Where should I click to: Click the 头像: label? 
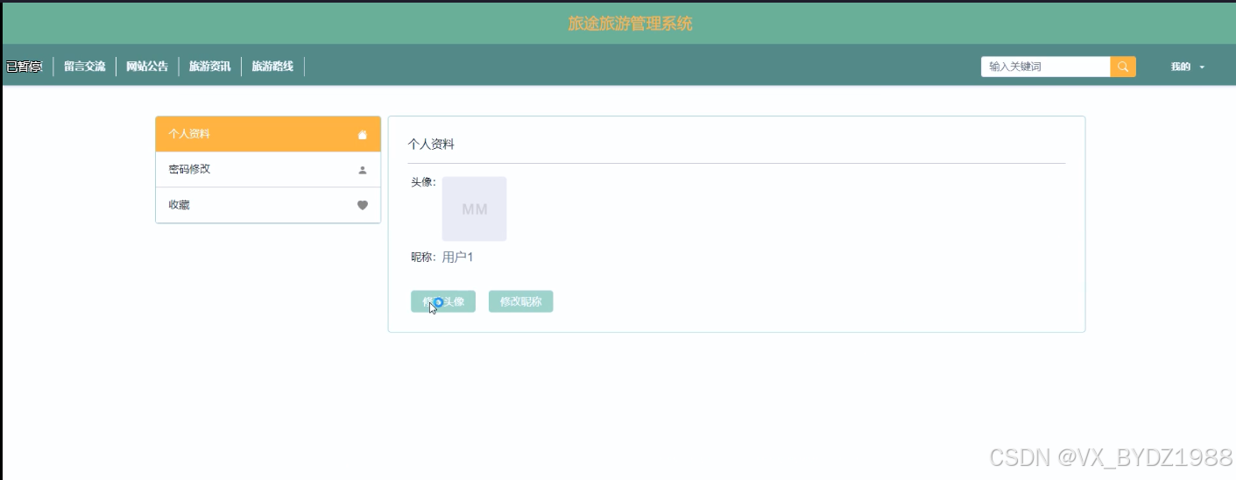[424, 182]
